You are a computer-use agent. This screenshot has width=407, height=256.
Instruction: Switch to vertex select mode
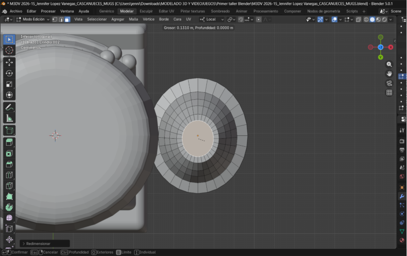[54, 19]
